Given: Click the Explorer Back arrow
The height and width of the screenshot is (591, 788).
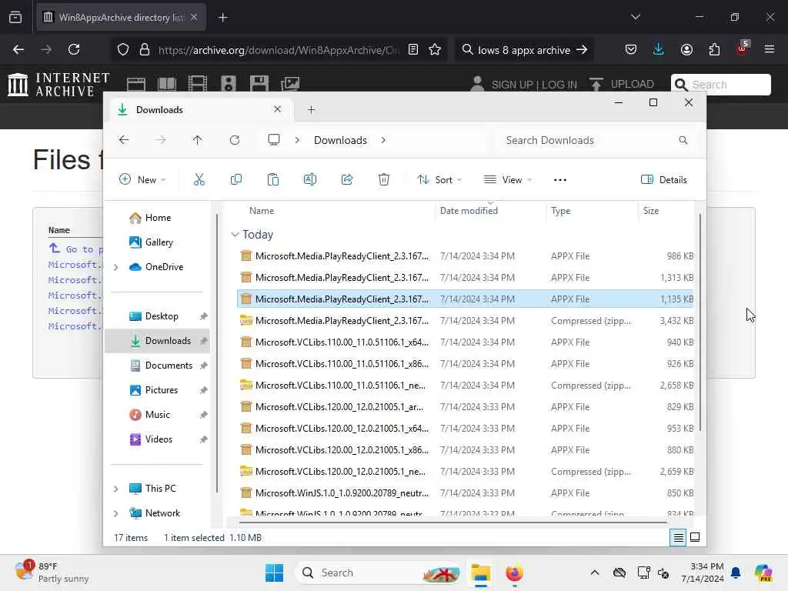Looking at the screenshot, I should pos(124,140).
